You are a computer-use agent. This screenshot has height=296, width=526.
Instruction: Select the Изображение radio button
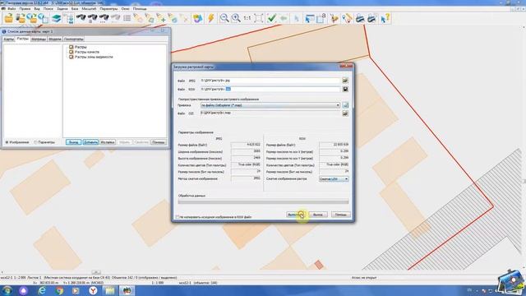pyautogui.click(x=7, y=142)
